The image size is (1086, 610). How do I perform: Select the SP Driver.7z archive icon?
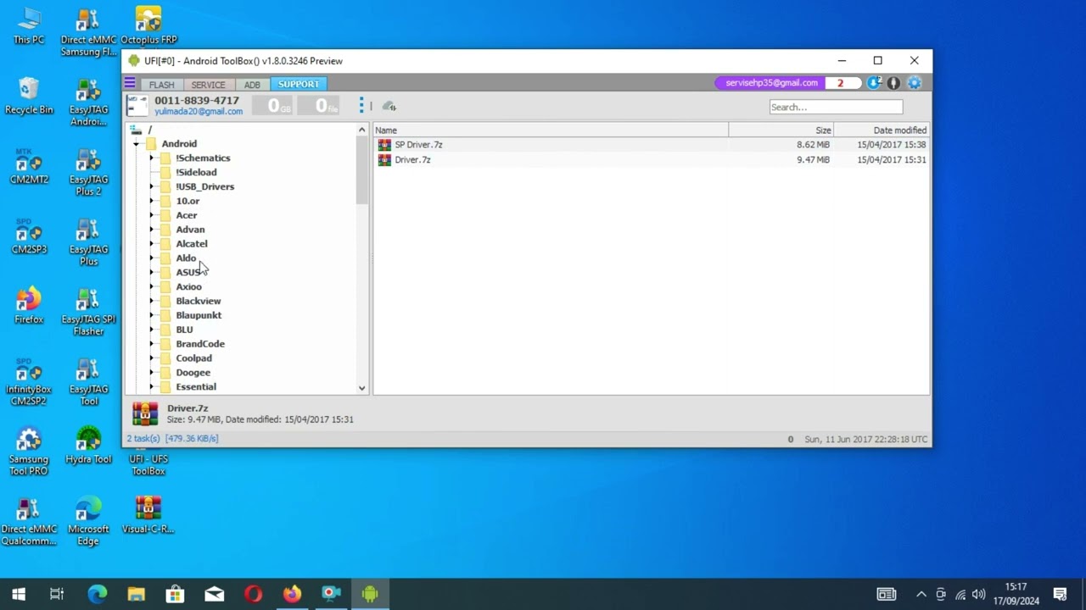(x=384, y=145)
